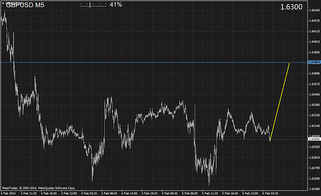Click the 1.64345 price axis label

pos(314,10)
